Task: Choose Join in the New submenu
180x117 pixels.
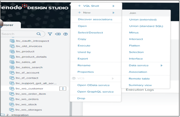Action: tap(133, 13)
